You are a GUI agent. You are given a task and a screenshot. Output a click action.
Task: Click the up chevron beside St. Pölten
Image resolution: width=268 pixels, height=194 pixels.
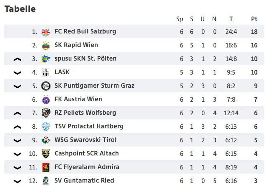(x=17, y=59)
